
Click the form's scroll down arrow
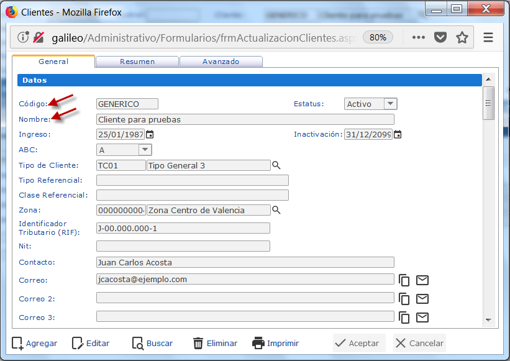pos(488,320)
